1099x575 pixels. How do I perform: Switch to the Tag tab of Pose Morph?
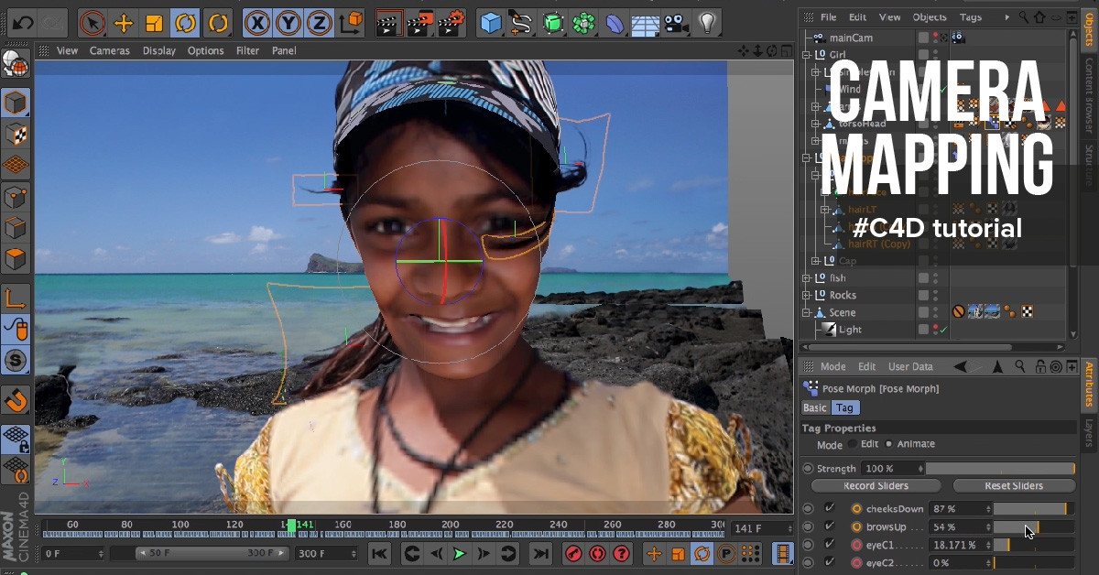point(843,407)
